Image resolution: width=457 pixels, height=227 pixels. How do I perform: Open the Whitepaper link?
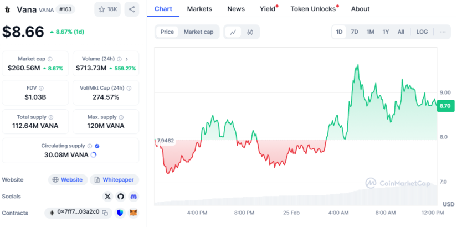(x=114, y=180)
